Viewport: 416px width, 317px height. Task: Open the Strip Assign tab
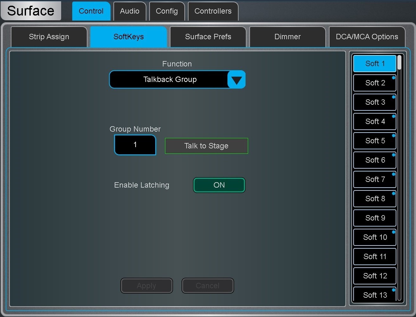tap(49, 37)
